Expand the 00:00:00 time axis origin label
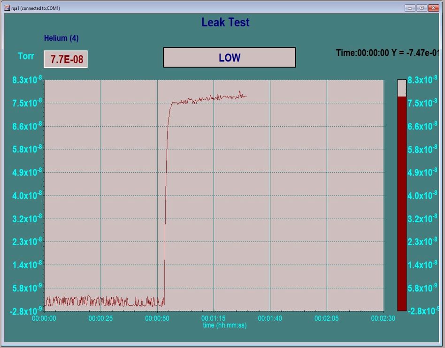 coord(43,318)
